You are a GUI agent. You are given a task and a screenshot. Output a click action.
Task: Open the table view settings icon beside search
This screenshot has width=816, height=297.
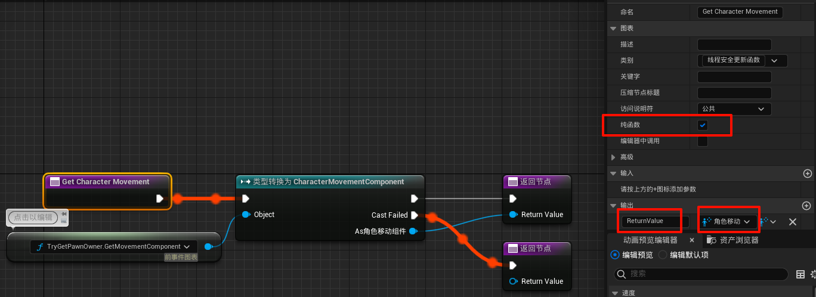click(x=800, y=274)
